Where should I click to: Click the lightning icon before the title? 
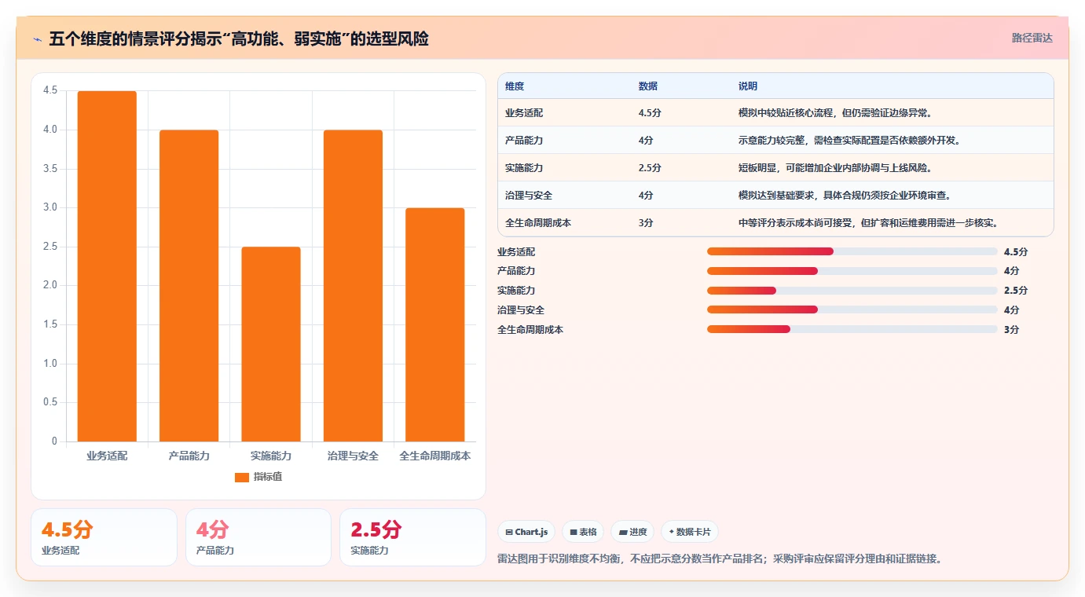coord(37,38)
